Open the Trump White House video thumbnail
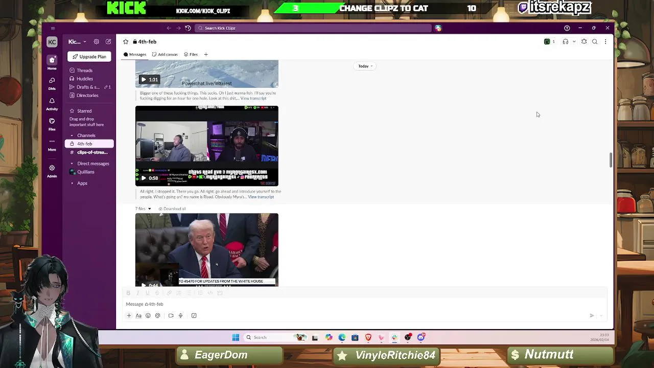 (x=207, y=249)
